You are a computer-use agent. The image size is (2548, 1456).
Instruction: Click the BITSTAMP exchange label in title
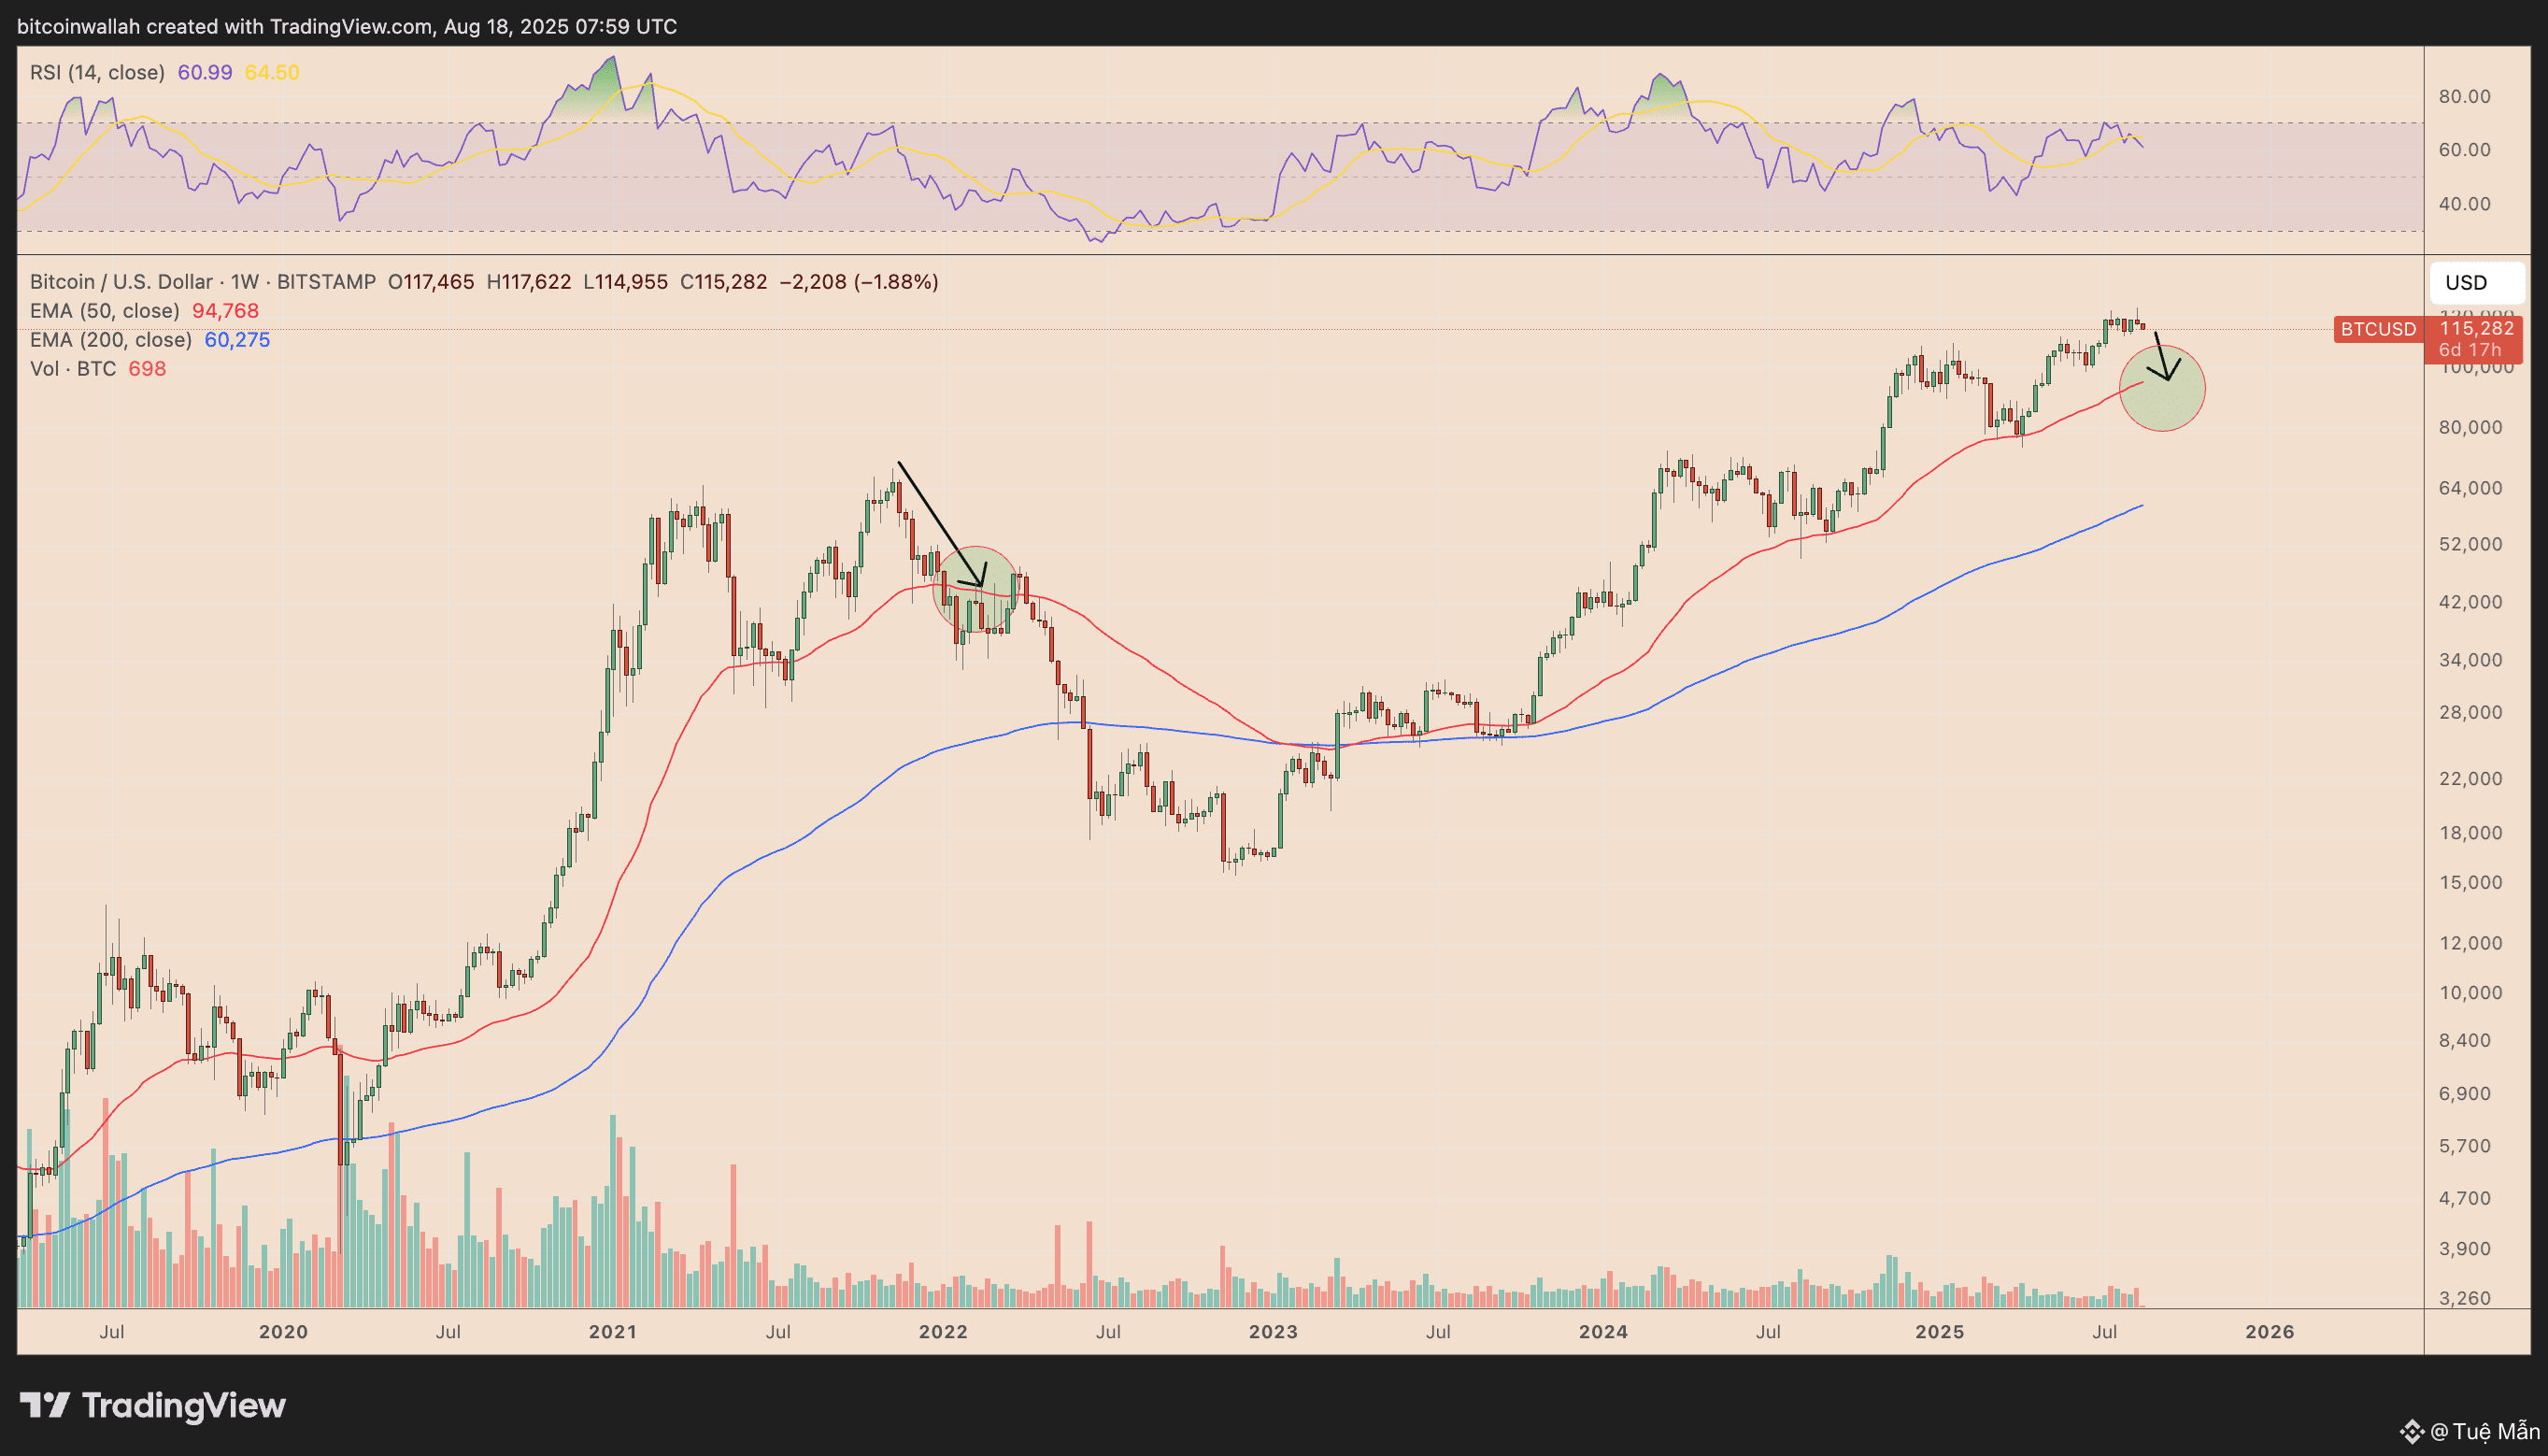[x=326, y=282]
